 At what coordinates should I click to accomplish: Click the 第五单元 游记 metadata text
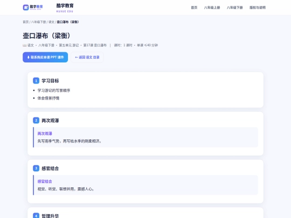pos(68,45)
